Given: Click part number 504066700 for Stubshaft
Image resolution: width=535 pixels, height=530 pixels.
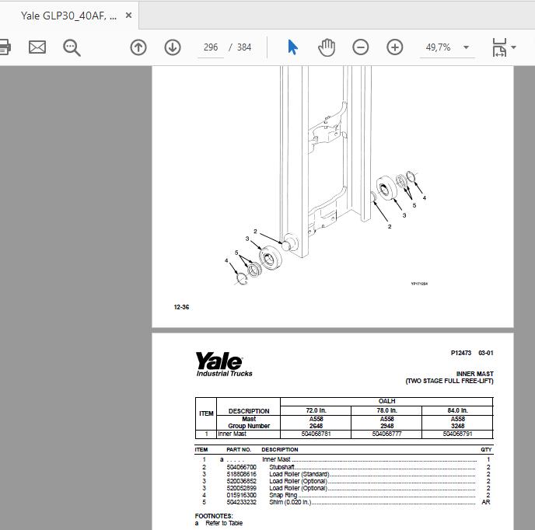Looking at the screenshot, I should click(x=242, y=467).
